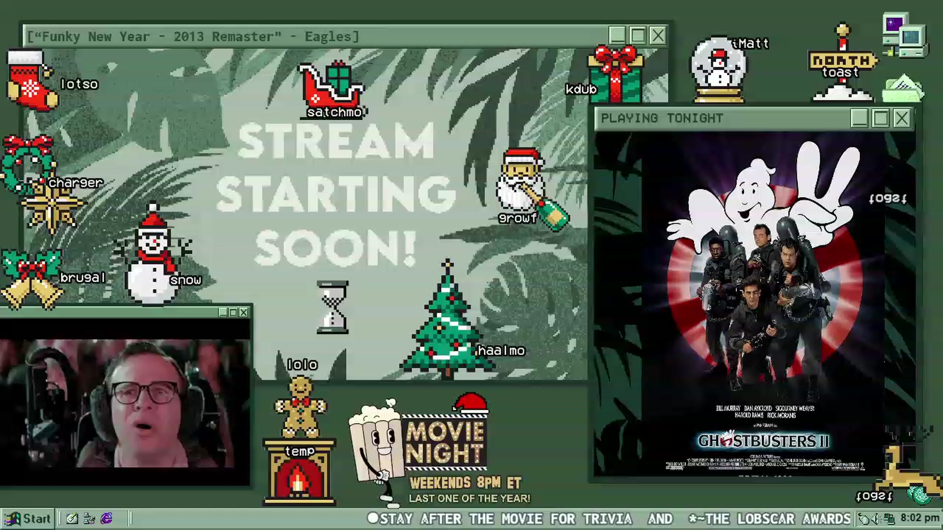Viewport: 943px width, 530px height.
Task: Click the webcam video feed
Action: pyautogui.click(x=125, y=402)
